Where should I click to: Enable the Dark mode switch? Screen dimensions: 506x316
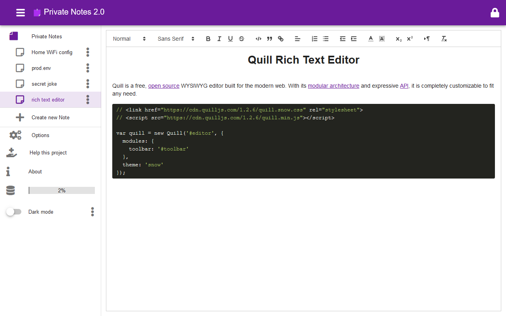(x=14, y=212)
